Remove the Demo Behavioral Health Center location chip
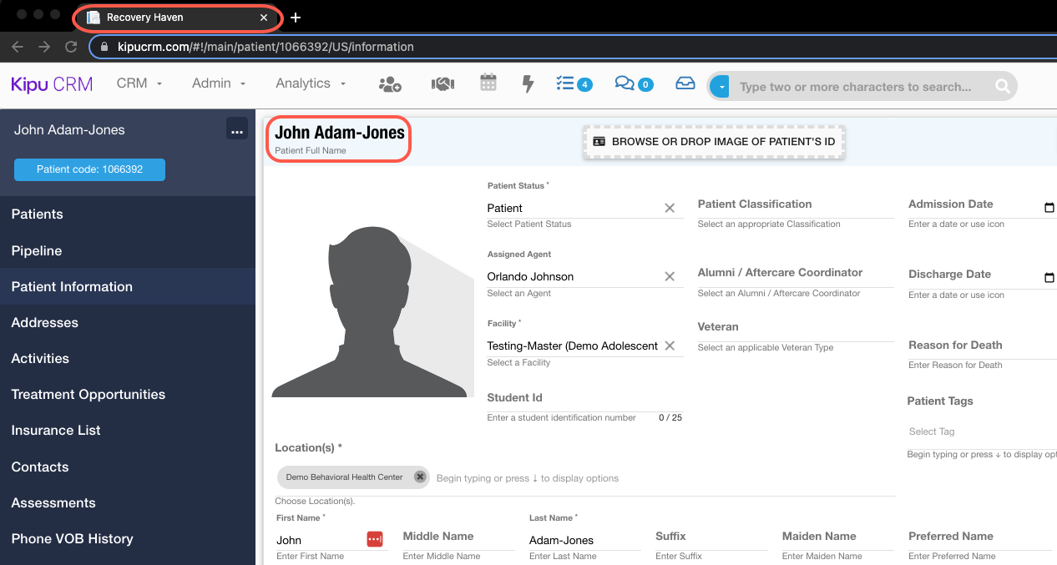This screenshot has height=565, width=1057. (419, 477)
